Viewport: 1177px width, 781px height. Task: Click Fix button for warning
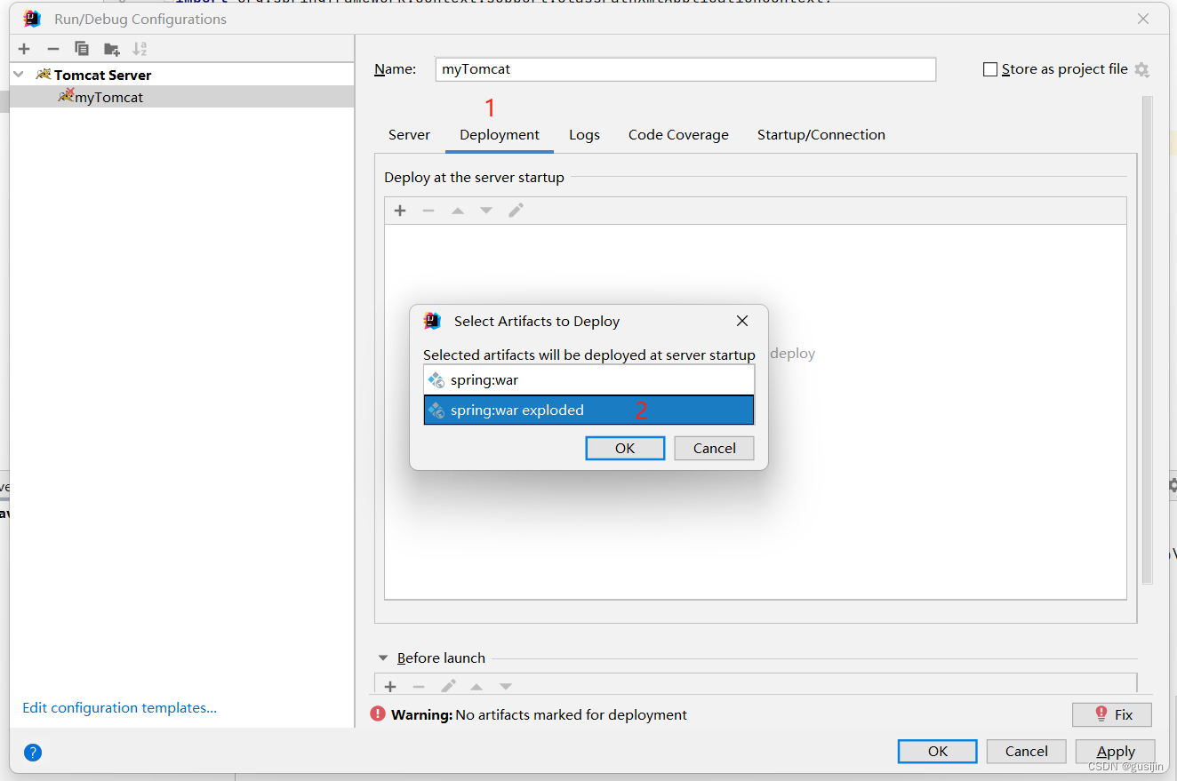[1112, 714]
